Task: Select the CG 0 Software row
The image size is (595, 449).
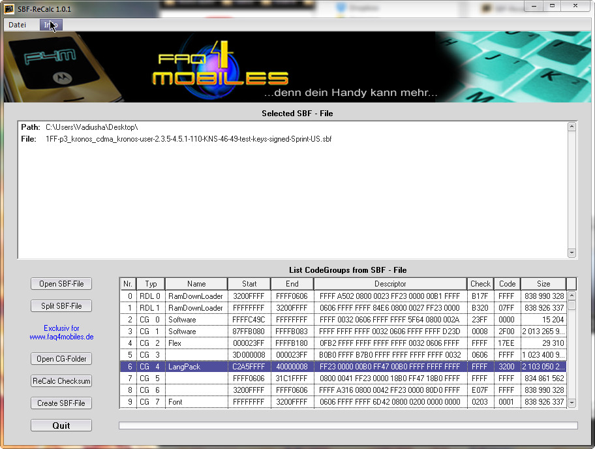Action: (x=343, y=320)
